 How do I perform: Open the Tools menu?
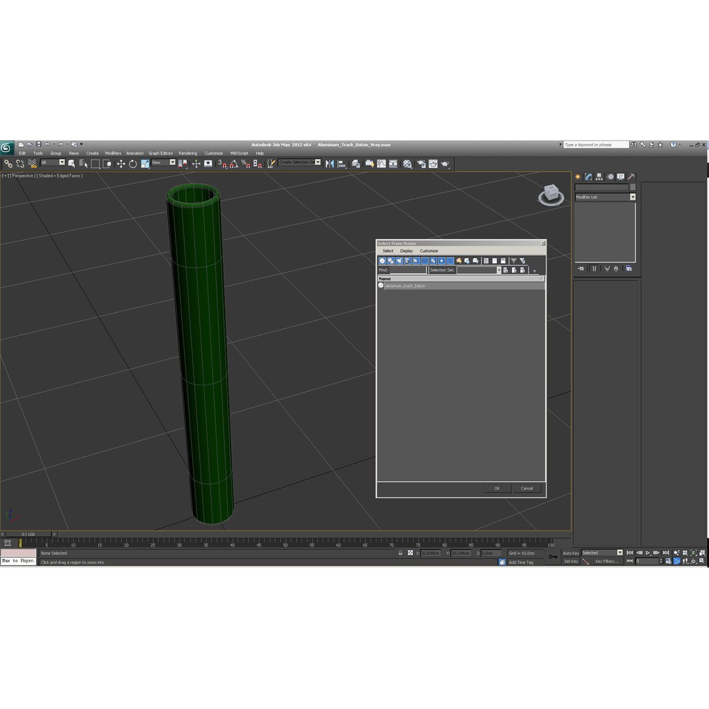tap(38, 153)
